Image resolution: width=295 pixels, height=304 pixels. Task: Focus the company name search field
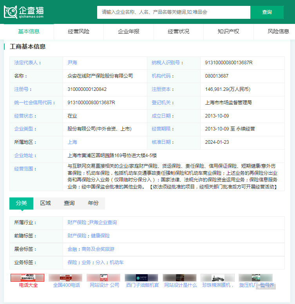click(174, 12)
